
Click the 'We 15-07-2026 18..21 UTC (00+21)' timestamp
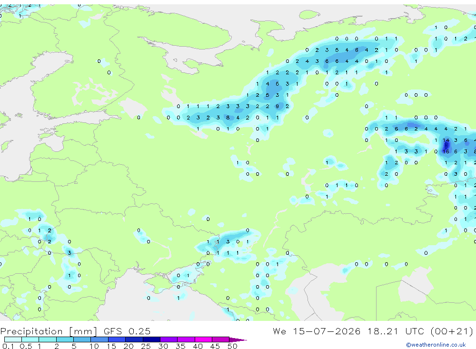pos(373,331)
